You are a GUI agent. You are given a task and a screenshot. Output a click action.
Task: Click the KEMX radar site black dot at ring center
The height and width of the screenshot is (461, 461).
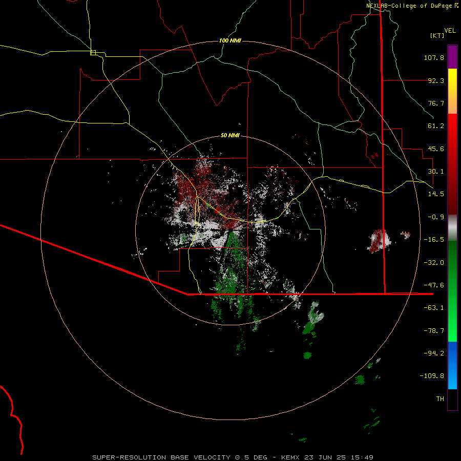[x=231, y=229]
